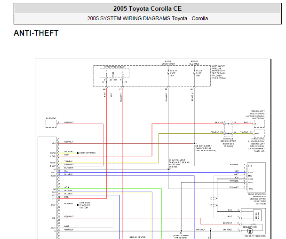The image size is (286, 239).
Task: Click the BLU/BLK label at pin 18
Action: pos(68,193)
